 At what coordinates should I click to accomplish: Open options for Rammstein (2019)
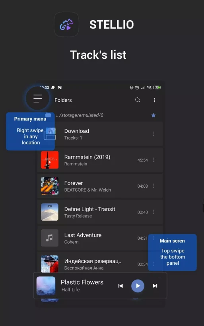tap(154, 160)
